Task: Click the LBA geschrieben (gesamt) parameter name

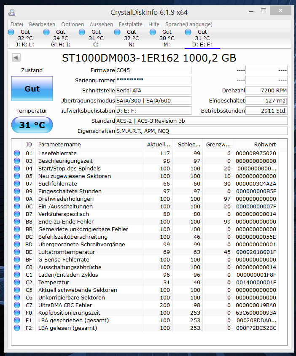Action: [73, 320]
